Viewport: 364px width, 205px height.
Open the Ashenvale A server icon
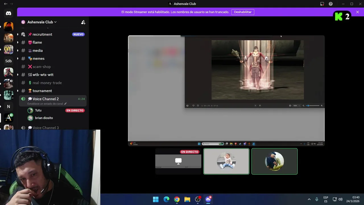[x=9, y=117]
